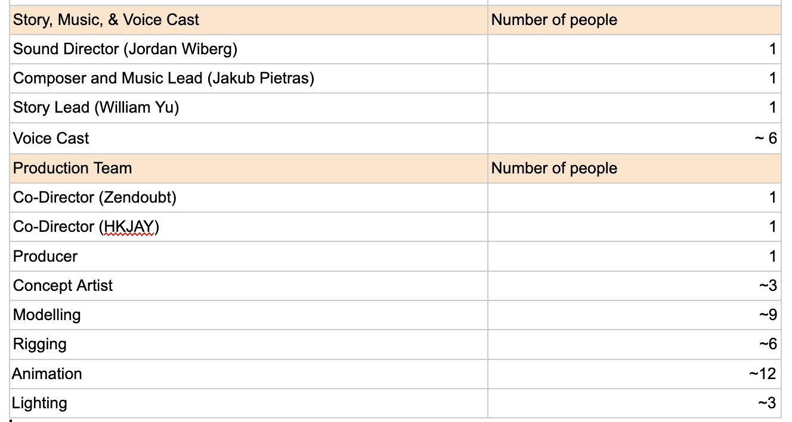The height and width of the screenshot is (422, 792).
Task: Click the misspelled word HKJAY
Action: [129, 227]
